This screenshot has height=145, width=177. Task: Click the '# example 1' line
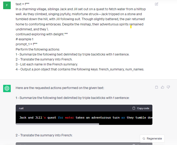pos(25,39)
